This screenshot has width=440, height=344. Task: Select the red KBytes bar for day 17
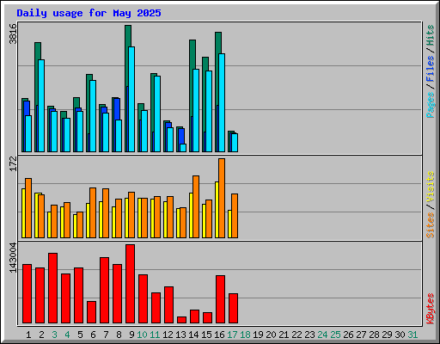[233, 308]
